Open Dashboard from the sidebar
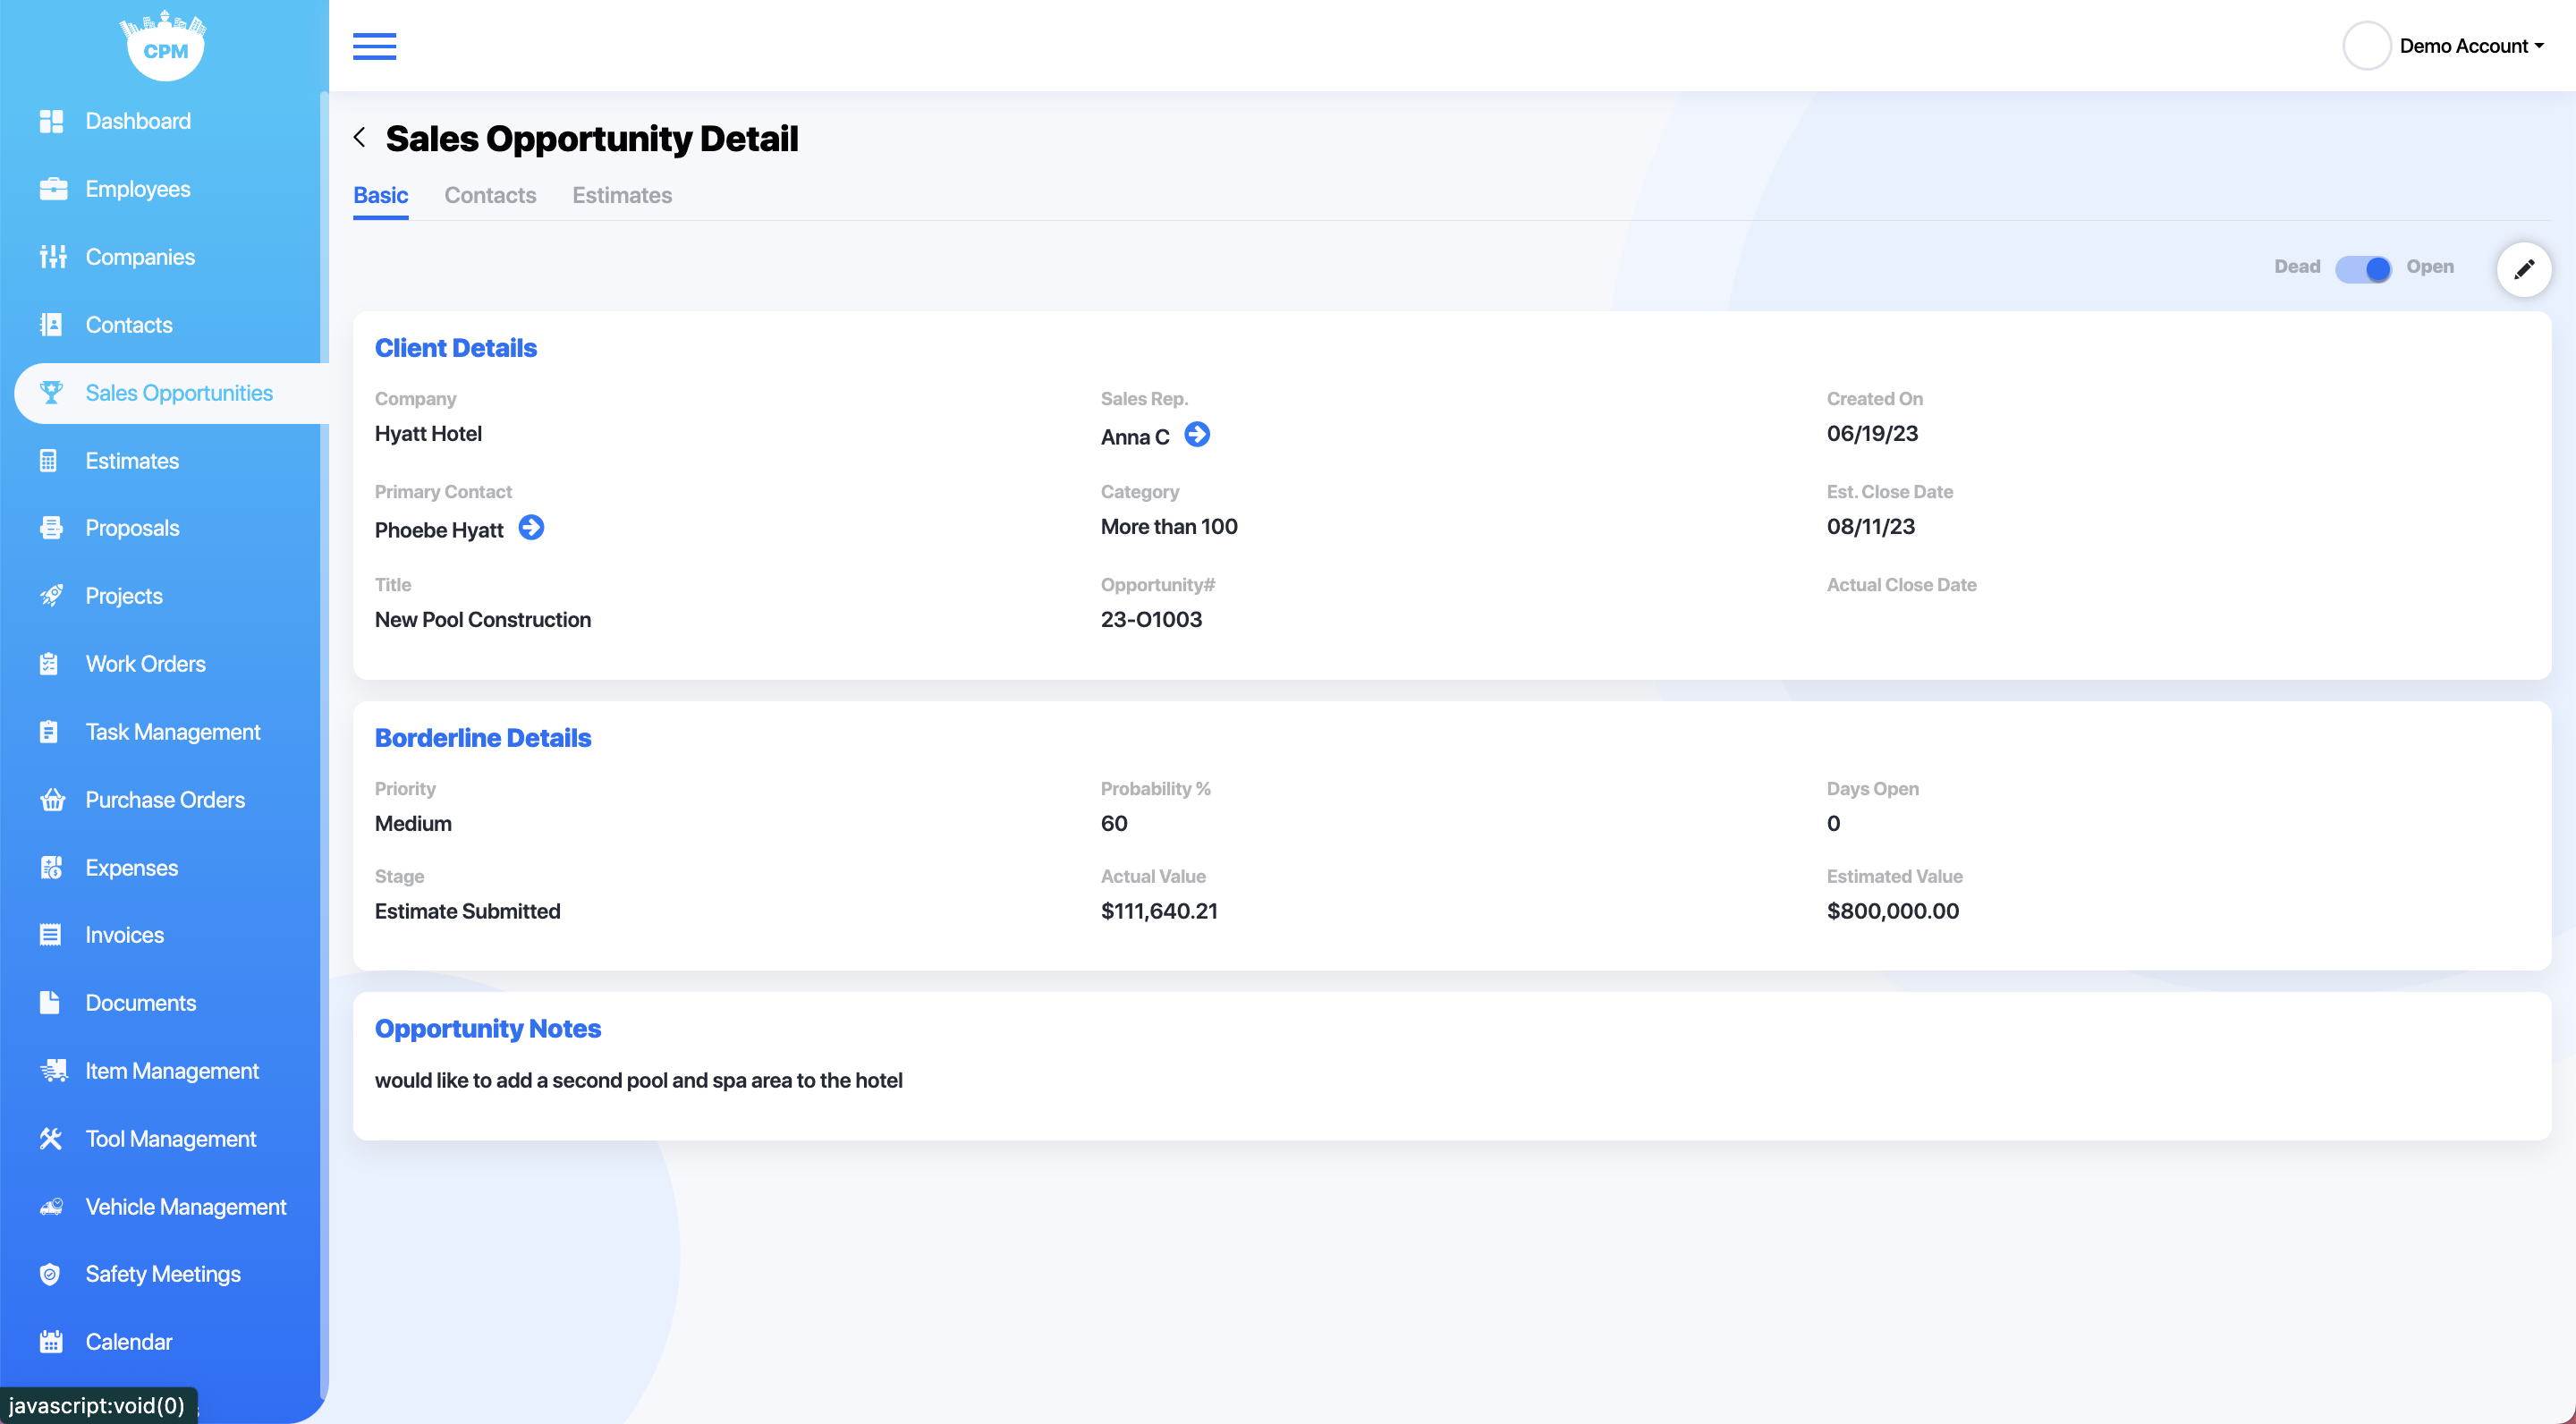2576x1424 pixels. (x=138, y=121)
